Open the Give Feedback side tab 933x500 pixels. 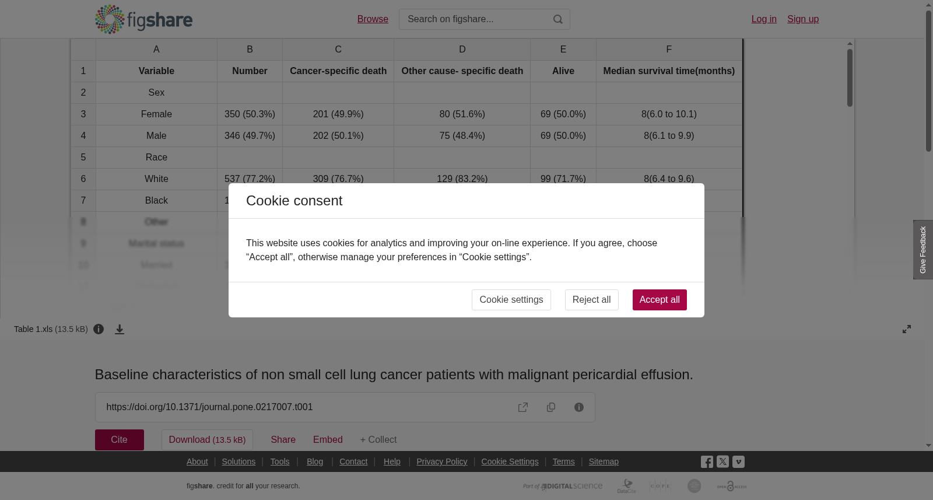(923, 250)
